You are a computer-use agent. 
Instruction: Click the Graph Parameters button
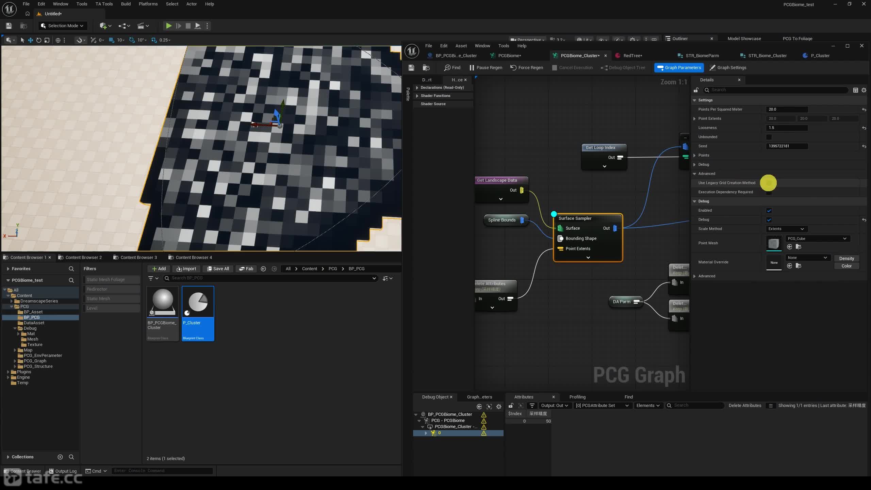coord(679,67)
